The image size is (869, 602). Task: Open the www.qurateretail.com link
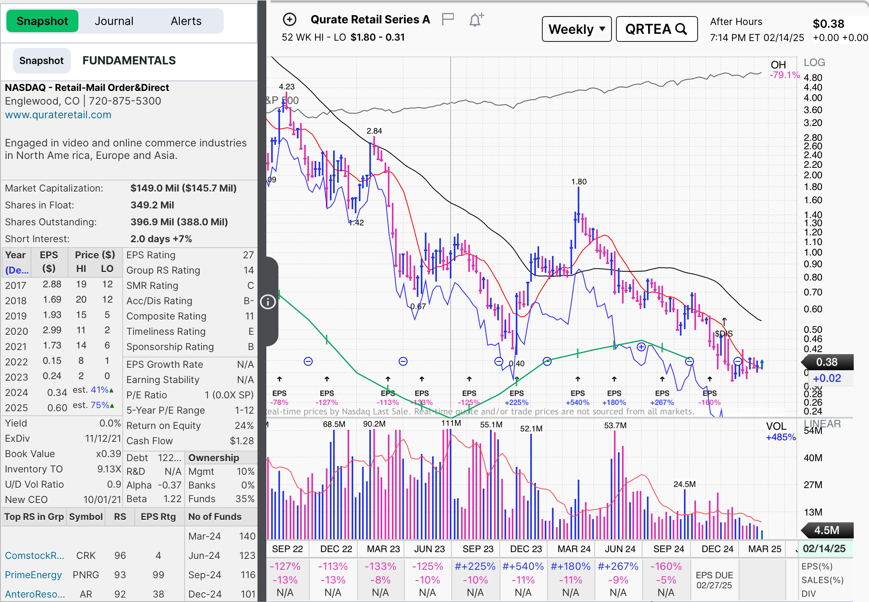click(x=58, y=115)
